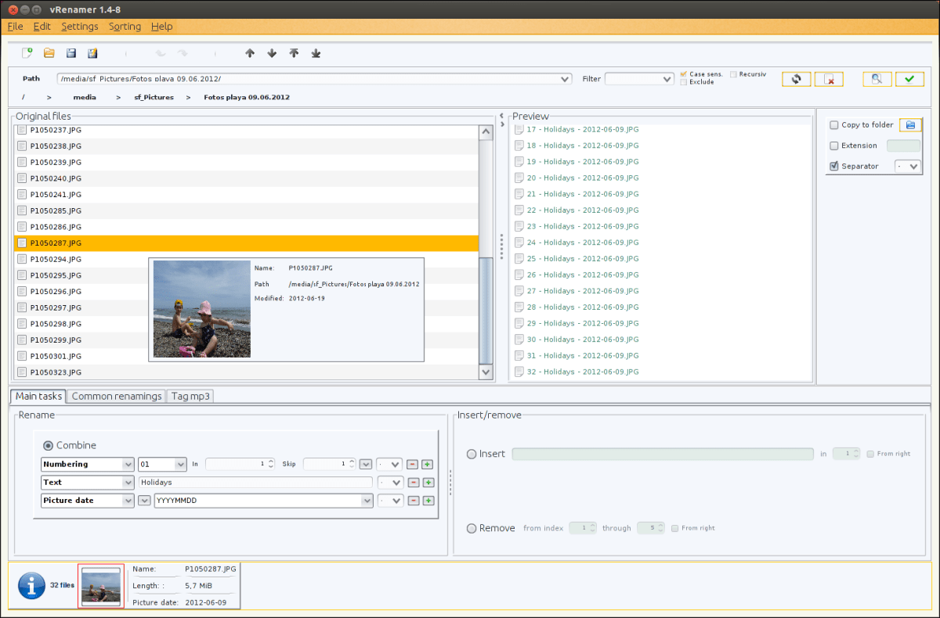Select file P1050295.JPG in Original files
Viewport: 940px width, 618px height.
56,275
